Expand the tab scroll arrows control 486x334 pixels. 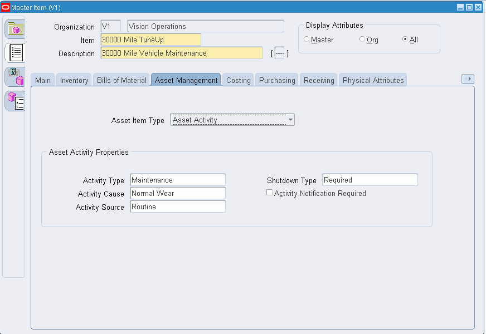coord(468,79)
